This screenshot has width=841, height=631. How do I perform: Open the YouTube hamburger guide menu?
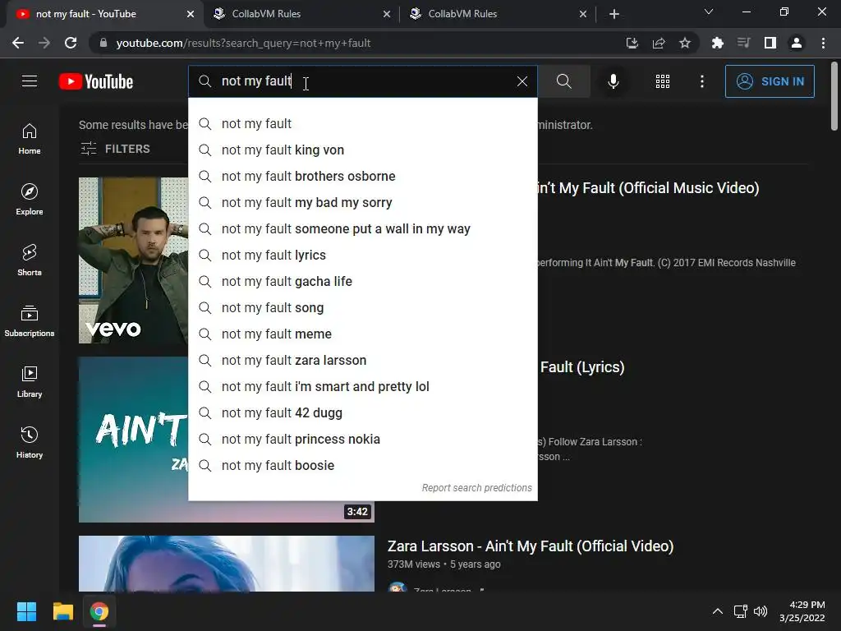[30, 81]
